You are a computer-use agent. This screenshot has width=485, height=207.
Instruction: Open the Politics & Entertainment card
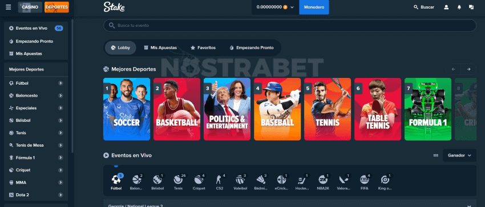(x=227, y=109)
